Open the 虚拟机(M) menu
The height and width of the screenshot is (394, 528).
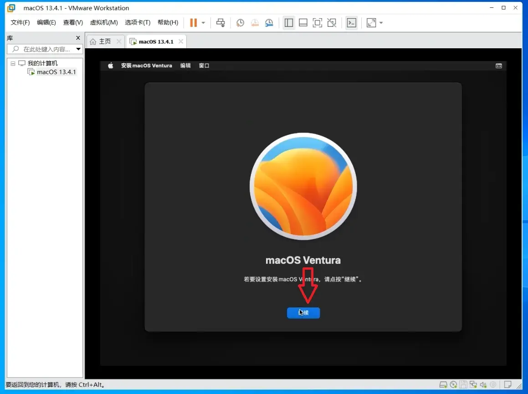(104, 23)
